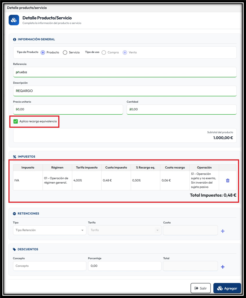Click the Aplica recargo equivalencia label
The width and height of the screenshot is (246, 298).
(38, 121)
